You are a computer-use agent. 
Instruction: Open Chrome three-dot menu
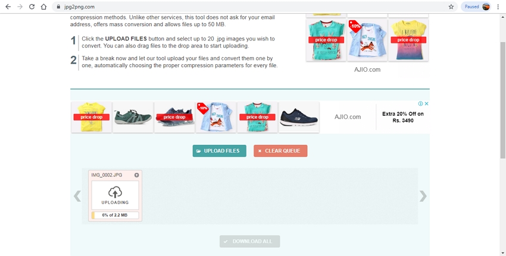[x=498, y=7]
